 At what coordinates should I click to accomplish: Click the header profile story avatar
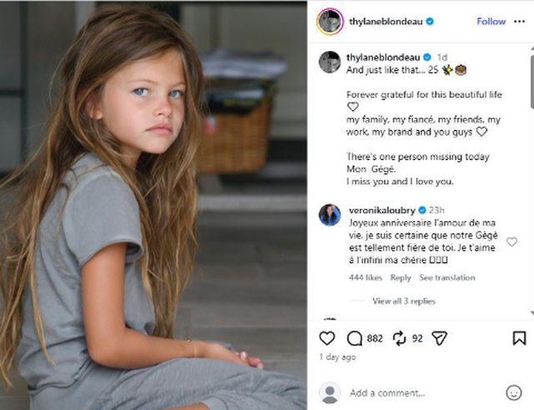pos(330,22)
